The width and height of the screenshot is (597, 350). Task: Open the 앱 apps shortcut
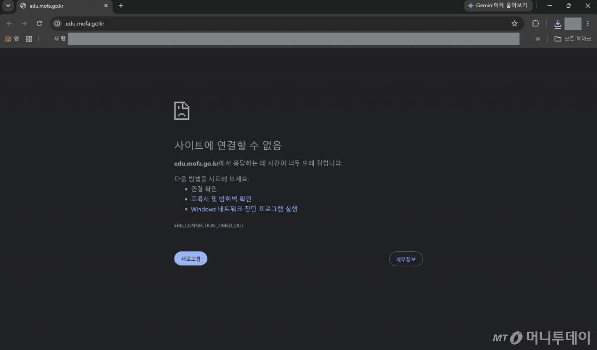point(12,38)
